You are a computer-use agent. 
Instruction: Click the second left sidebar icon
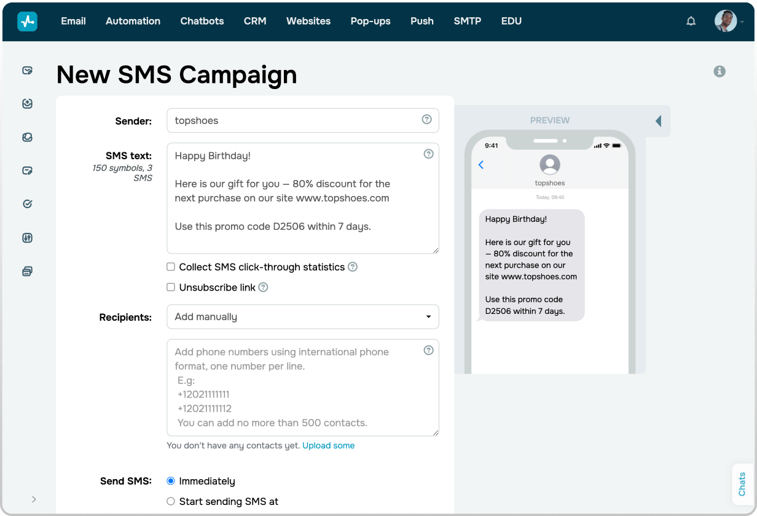pos(27,104)
